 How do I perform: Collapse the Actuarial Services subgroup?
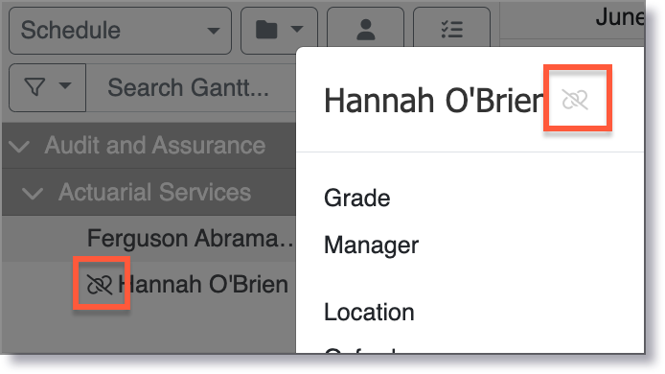tap(33, 194)
